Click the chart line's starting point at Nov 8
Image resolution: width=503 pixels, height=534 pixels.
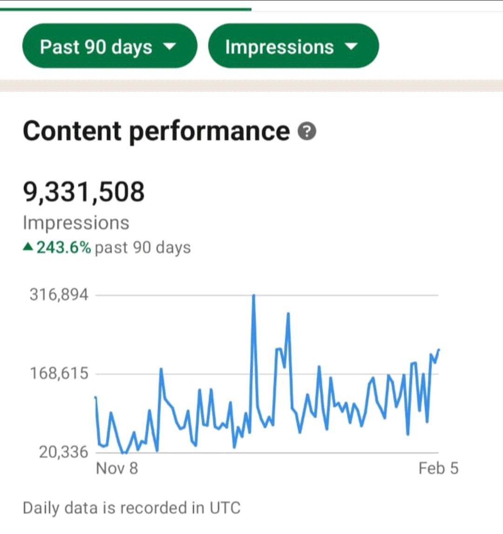click(95, 397)
